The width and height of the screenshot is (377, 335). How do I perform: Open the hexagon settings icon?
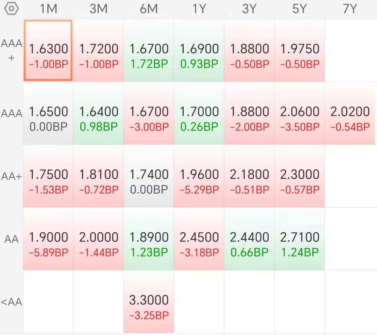pos(11,9)
